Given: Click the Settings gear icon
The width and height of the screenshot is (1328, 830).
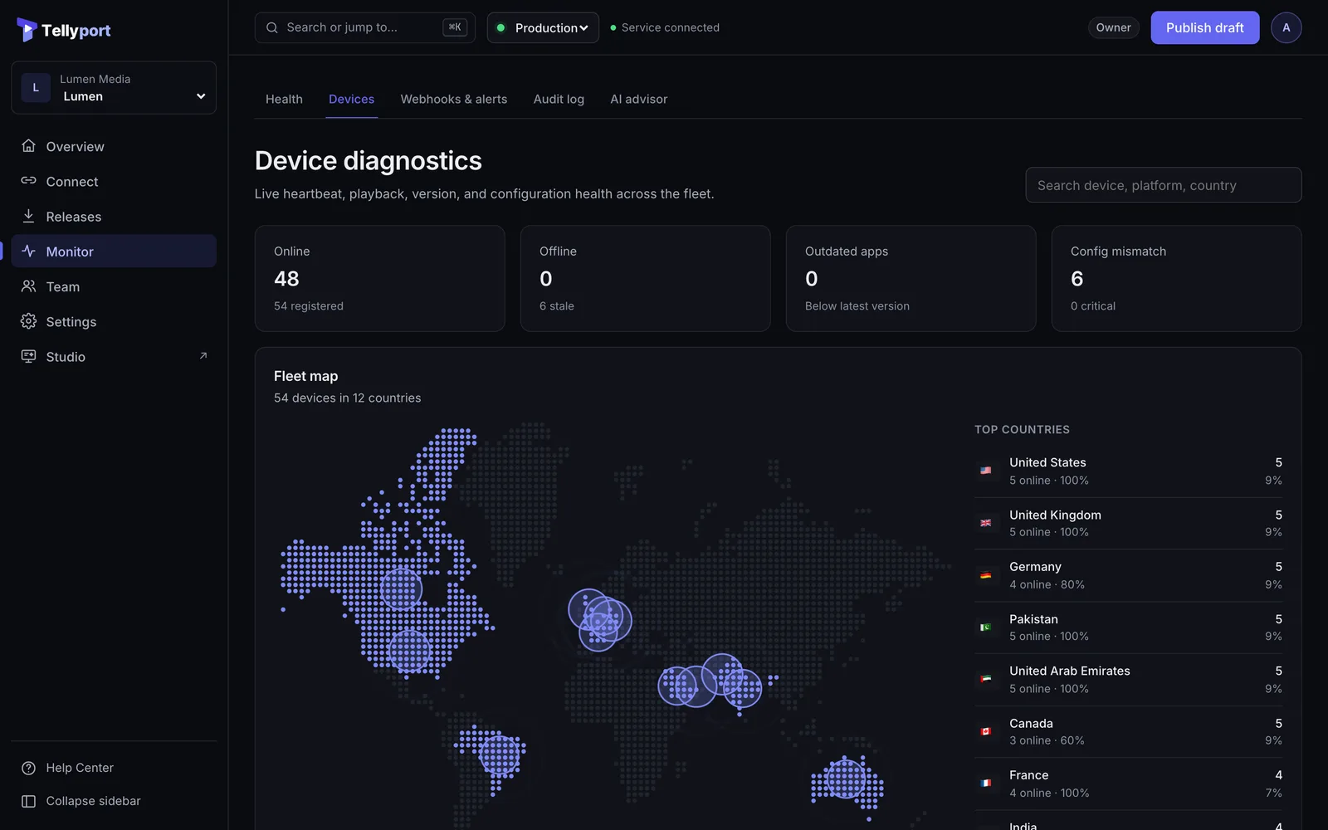Looking at the screenshot, I should coord(29,321).
